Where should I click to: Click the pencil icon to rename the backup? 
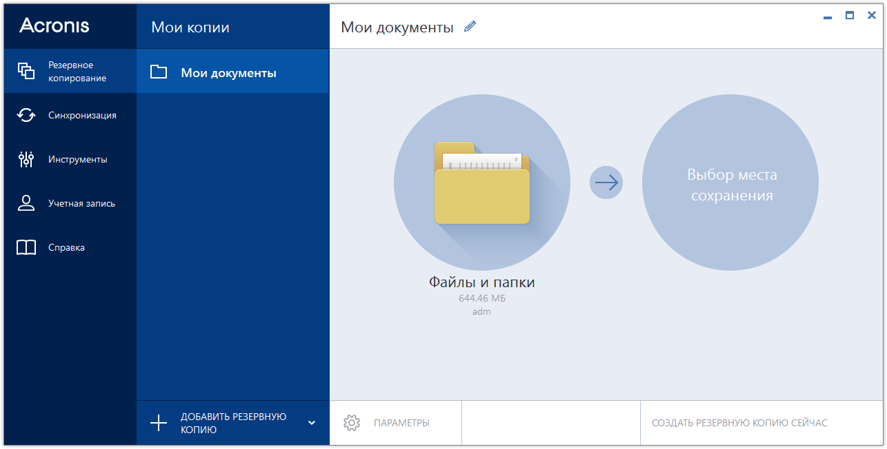470,25
